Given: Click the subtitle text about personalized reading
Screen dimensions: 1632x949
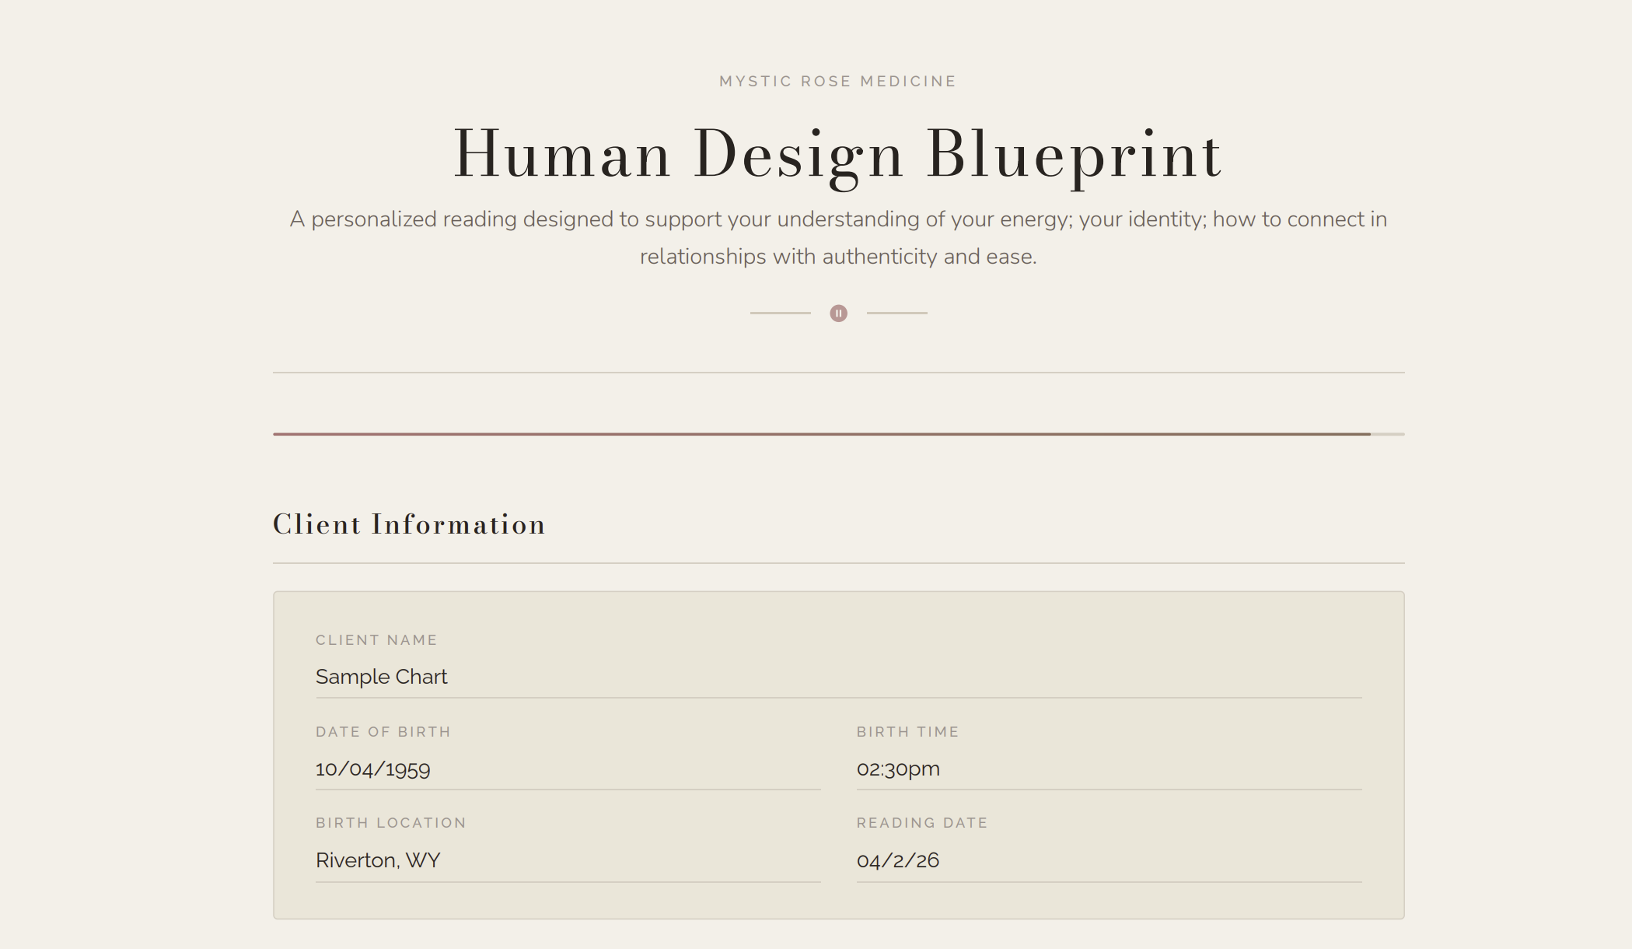Looking at the screenshot, I should tap(838, 236).
